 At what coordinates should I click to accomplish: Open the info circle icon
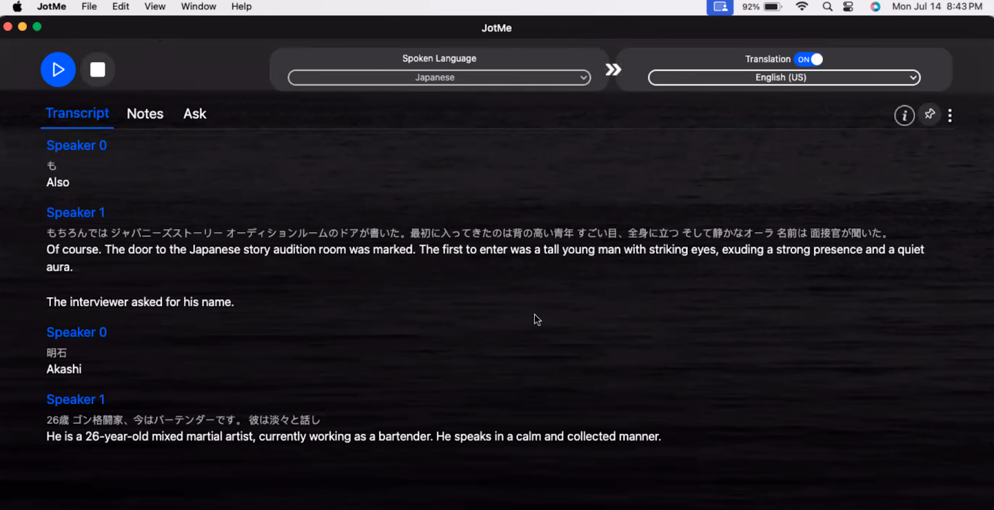click(x=904, y=115)
